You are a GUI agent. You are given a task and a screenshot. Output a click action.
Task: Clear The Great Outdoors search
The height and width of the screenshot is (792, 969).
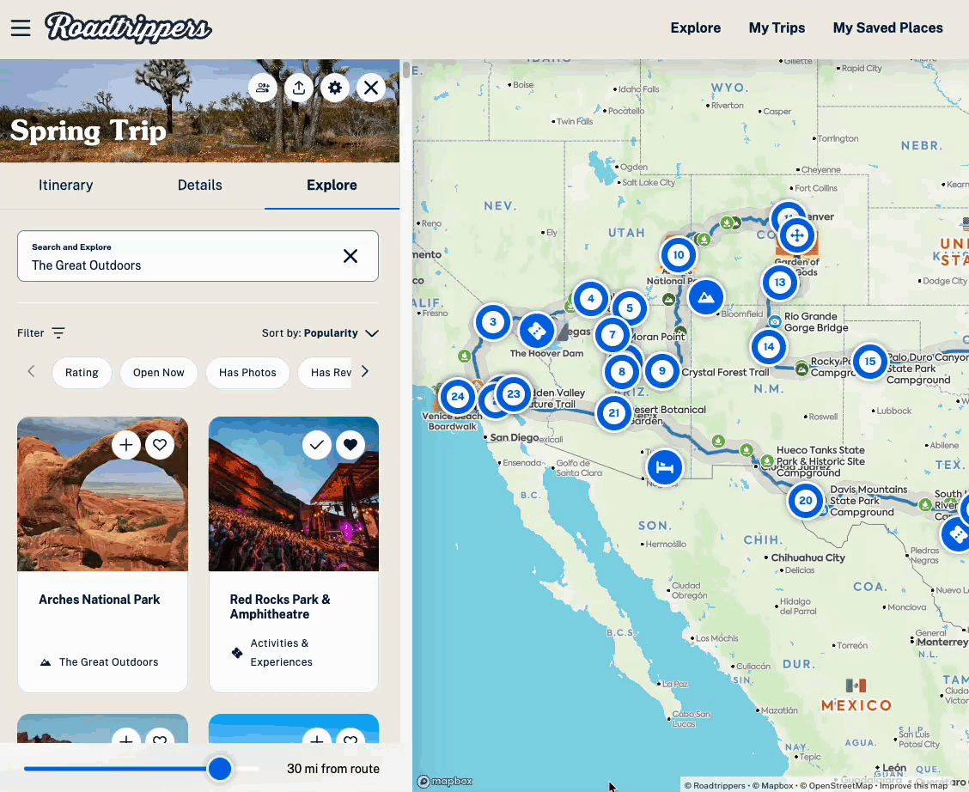pyautogui.click(x=350, y=256)
